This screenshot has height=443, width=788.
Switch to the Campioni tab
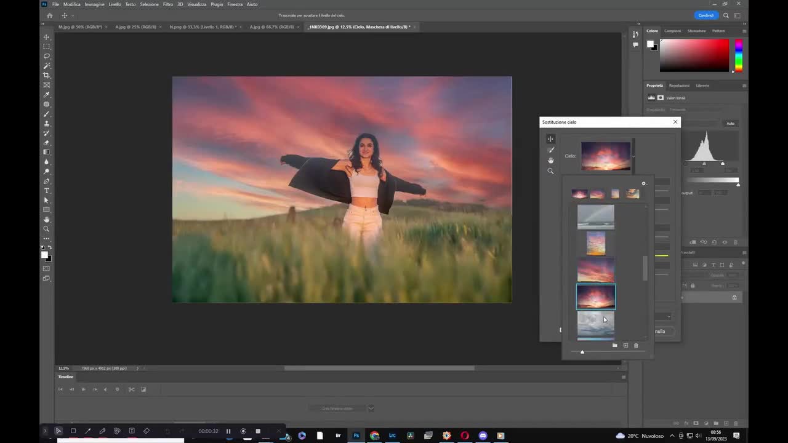[673, 31]
